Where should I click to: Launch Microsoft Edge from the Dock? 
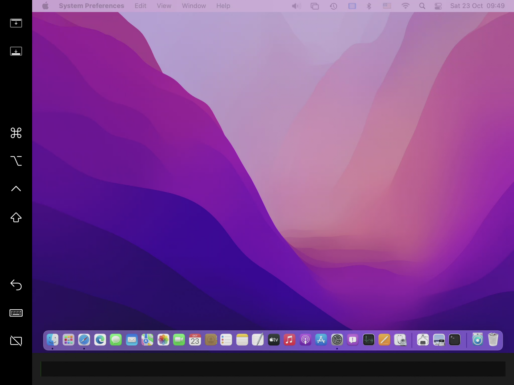coord(100,340)
